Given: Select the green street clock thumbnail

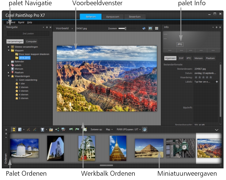Looking at the screenshot, I should (x=180, y=148).
